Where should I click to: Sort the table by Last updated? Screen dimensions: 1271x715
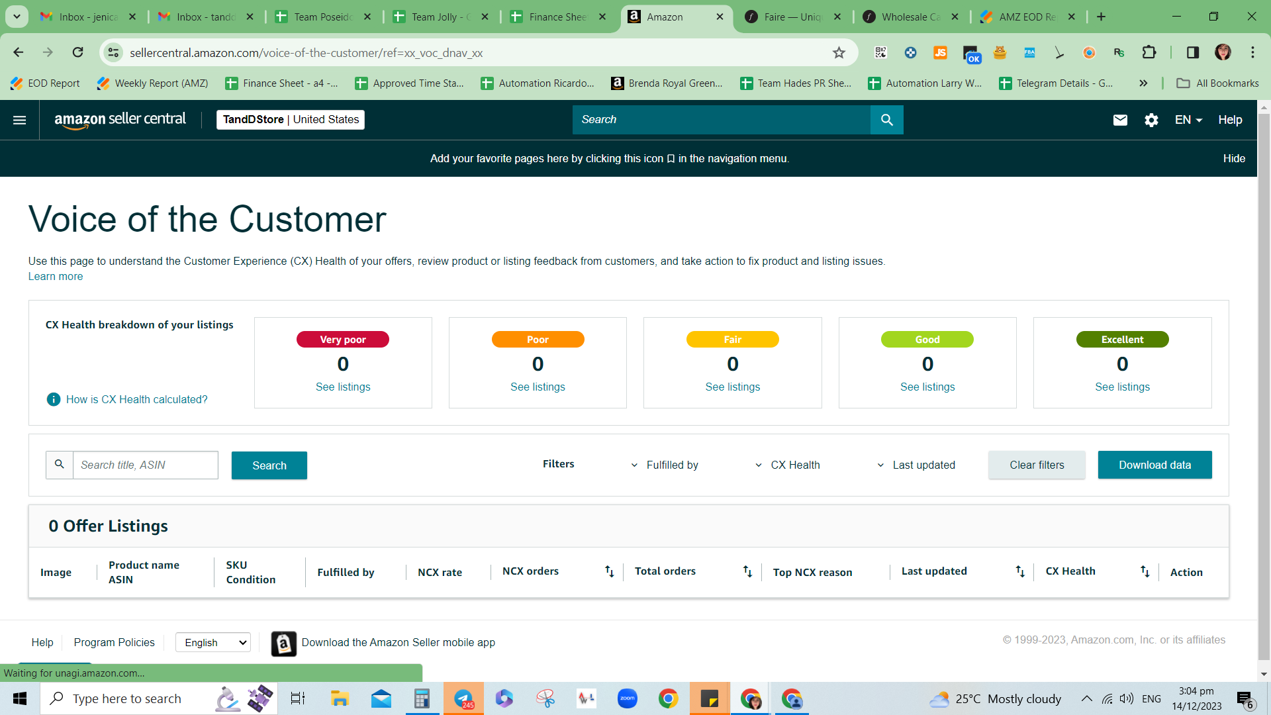point(1020,571)
